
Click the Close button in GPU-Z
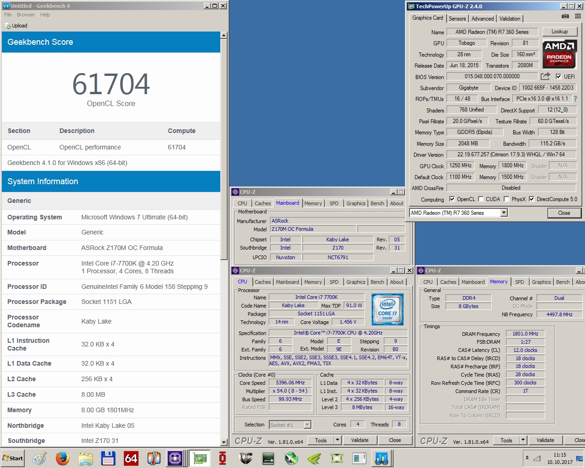coord(564,213)
